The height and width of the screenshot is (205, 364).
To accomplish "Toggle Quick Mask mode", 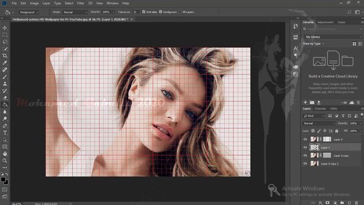I will click(x=5, y=190).
